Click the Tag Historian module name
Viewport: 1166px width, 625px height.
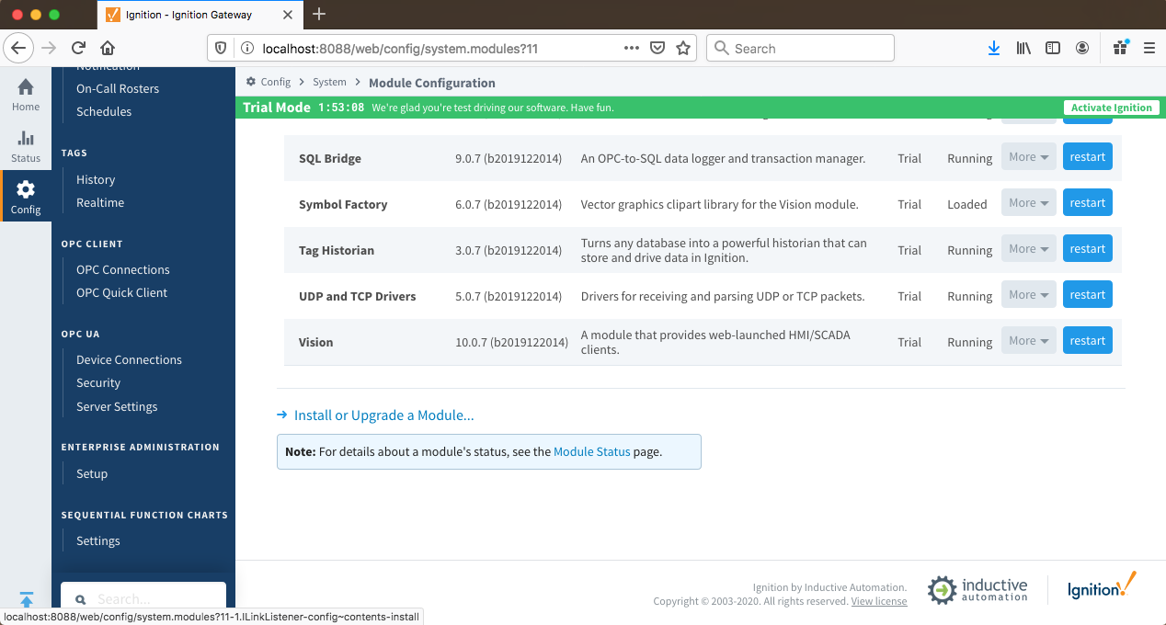tap(337, 251)
